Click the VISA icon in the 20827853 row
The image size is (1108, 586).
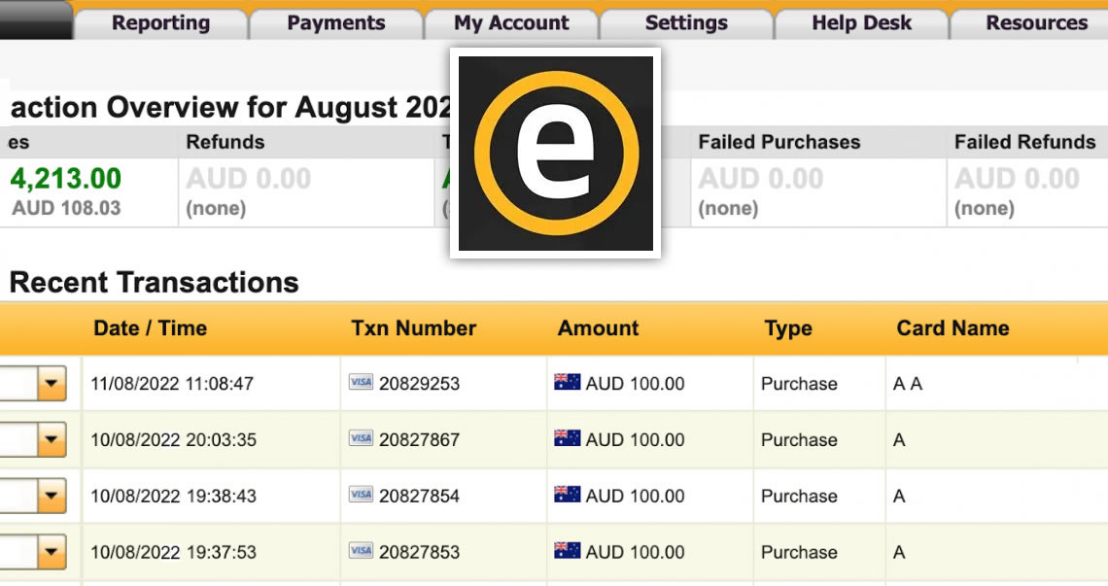pos(361,551)
